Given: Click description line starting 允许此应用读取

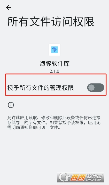Looking at the screenshot, I should [54, 117].
